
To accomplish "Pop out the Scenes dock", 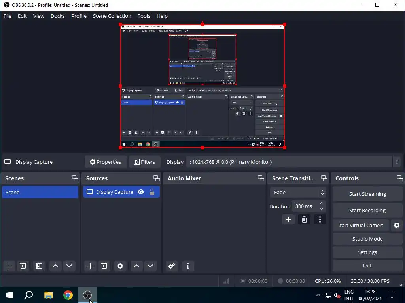I will pos(75,178).
